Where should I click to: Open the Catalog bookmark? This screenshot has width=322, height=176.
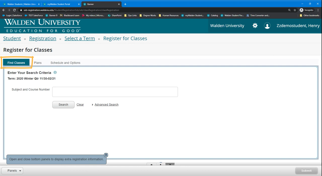(213, 15)
